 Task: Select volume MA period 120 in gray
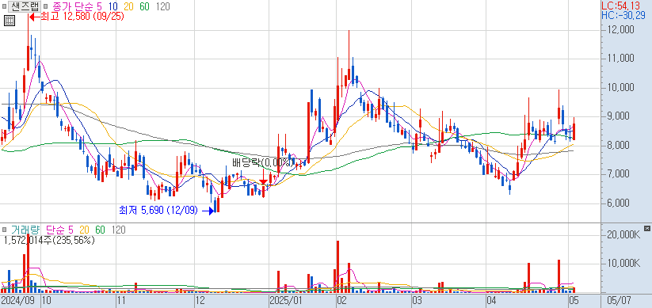tap(119, 230)
